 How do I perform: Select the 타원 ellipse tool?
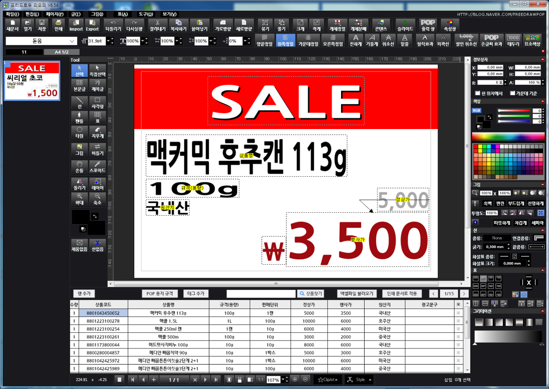coord(79,132)
